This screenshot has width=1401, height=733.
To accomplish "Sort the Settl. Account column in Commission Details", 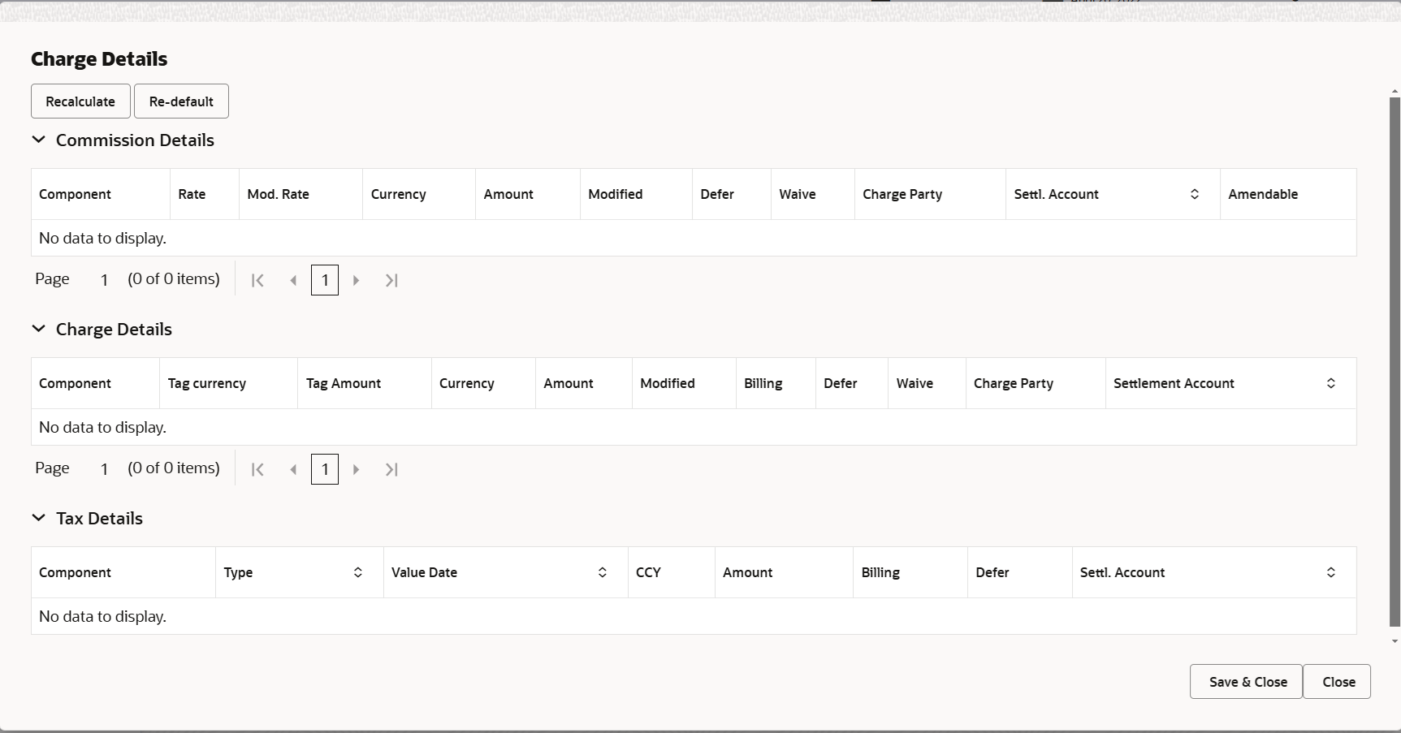I will [1194, 194].
